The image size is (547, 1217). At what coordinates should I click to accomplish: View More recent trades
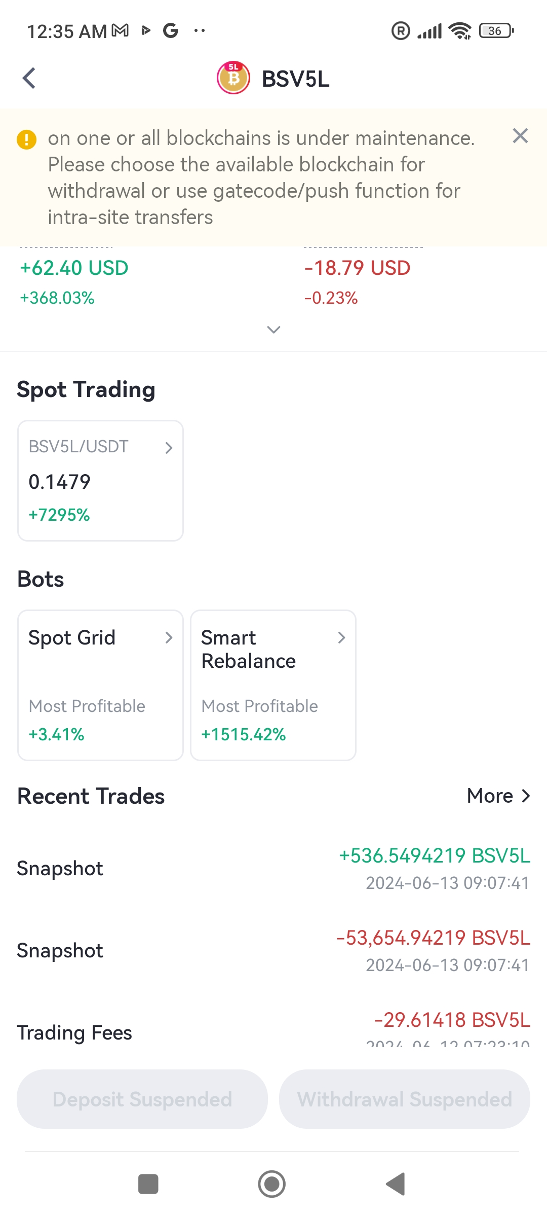[x=499, y=796]
